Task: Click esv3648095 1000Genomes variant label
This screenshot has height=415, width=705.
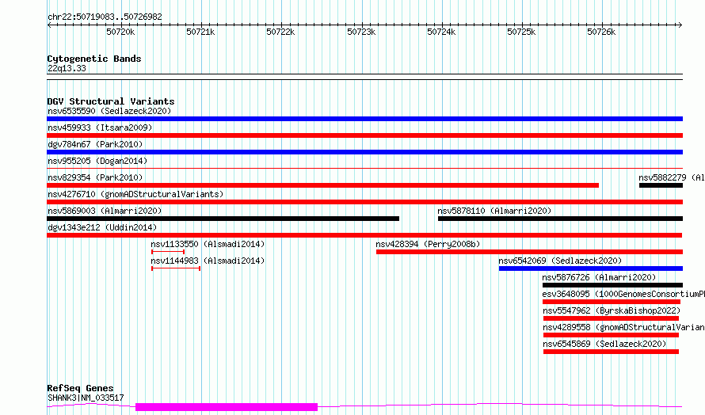Action: pyautogui.click(x=623, y=294)
